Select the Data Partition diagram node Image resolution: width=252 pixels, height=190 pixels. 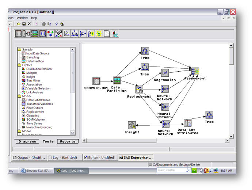[117, 80]
